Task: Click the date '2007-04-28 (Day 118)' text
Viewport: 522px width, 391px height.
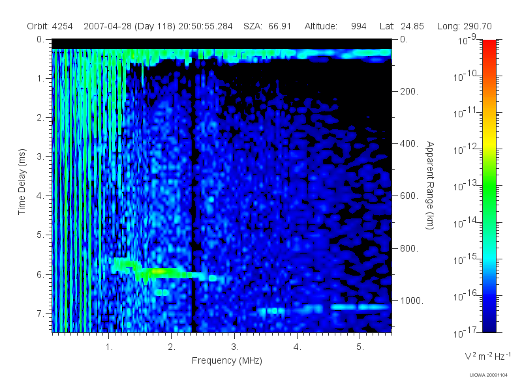Action: 129,26
